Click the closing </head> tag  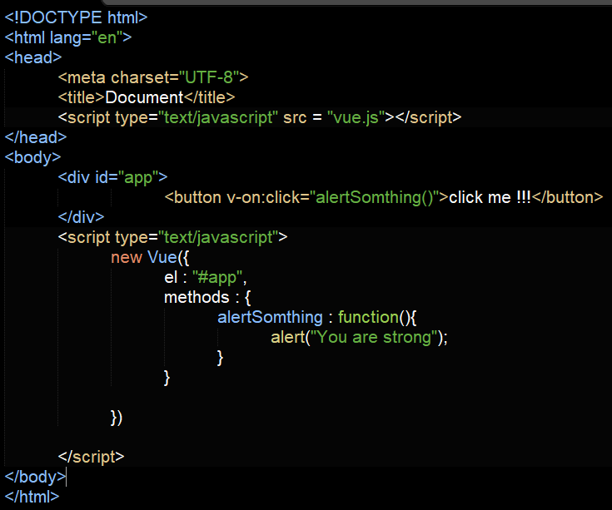coord(36,137)
